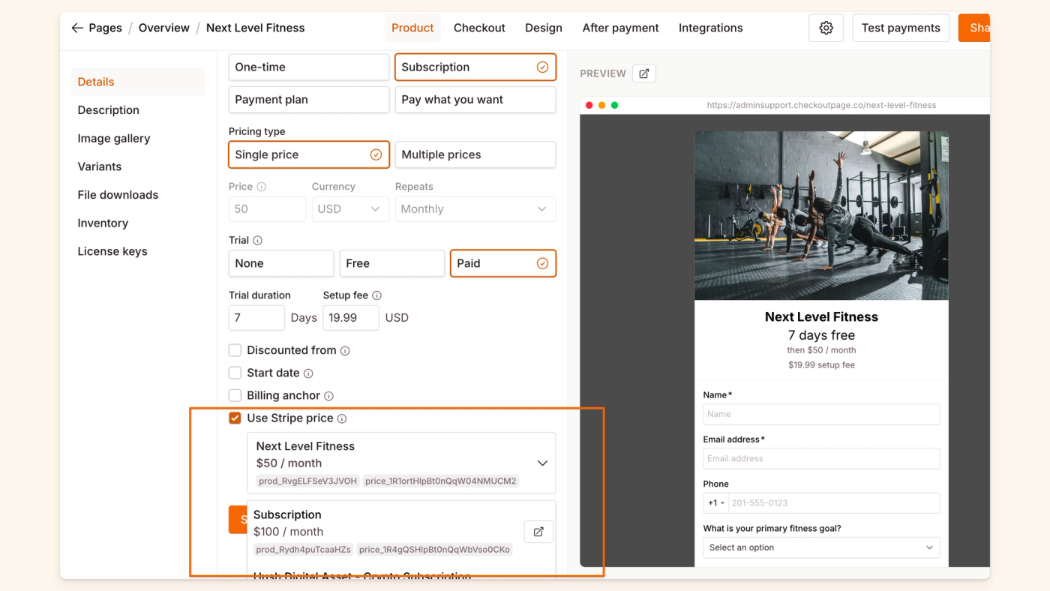Choose Multiple prices pricing type
1050x591 pixels.
[475, 154]
